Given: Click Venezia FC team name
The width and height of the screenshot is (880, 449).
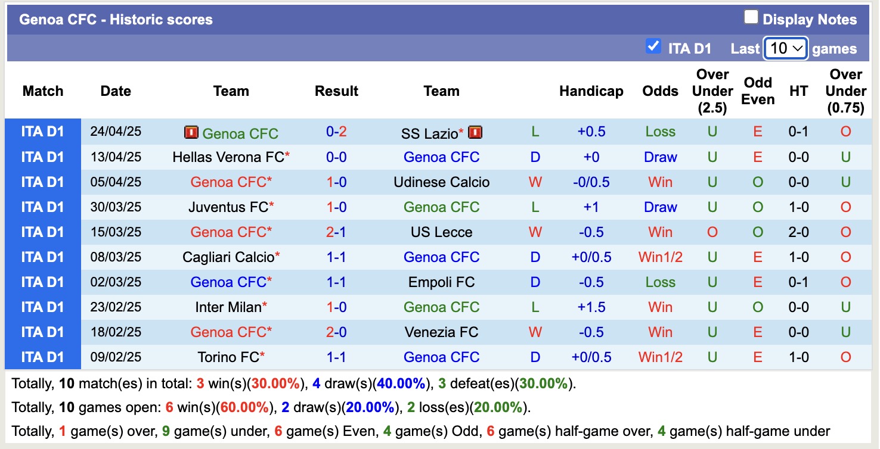Looking at the screenshot, I should coord(441,332).
